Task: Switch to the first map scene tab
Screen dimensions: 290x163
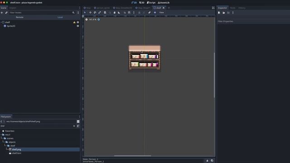Action: 87,8
